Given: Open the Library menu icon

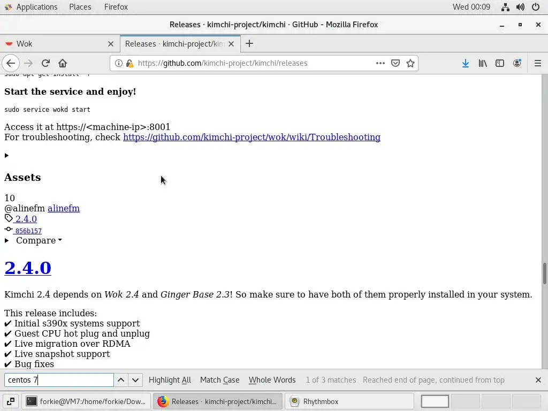Looking at the screenshot, I should click(483, 63).
